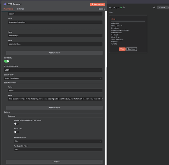169x165 pixels.
Task: Click the green output success checkmark icon
Action: (x=121, y=8)
